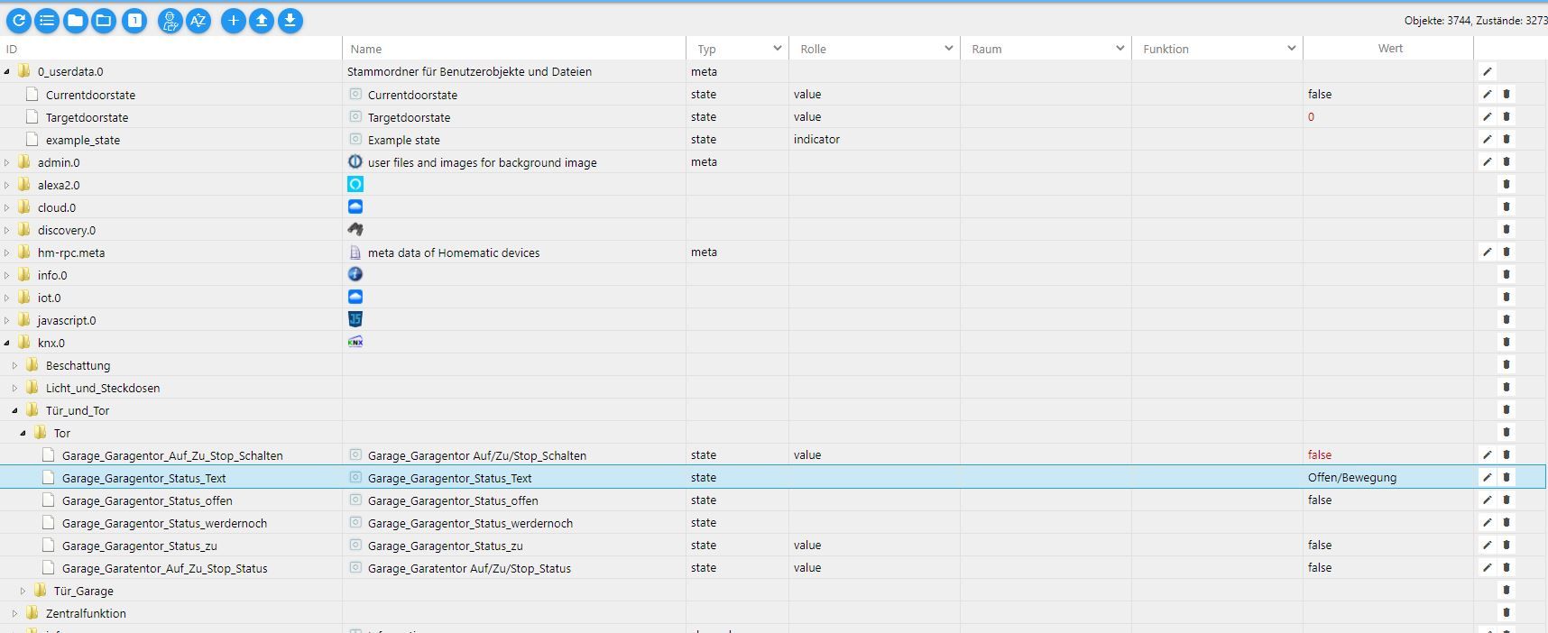Delete the Currentdoorstate object via trash icon
The width and height of the screenshot is (1548, 633).
tap(1507, 94)
